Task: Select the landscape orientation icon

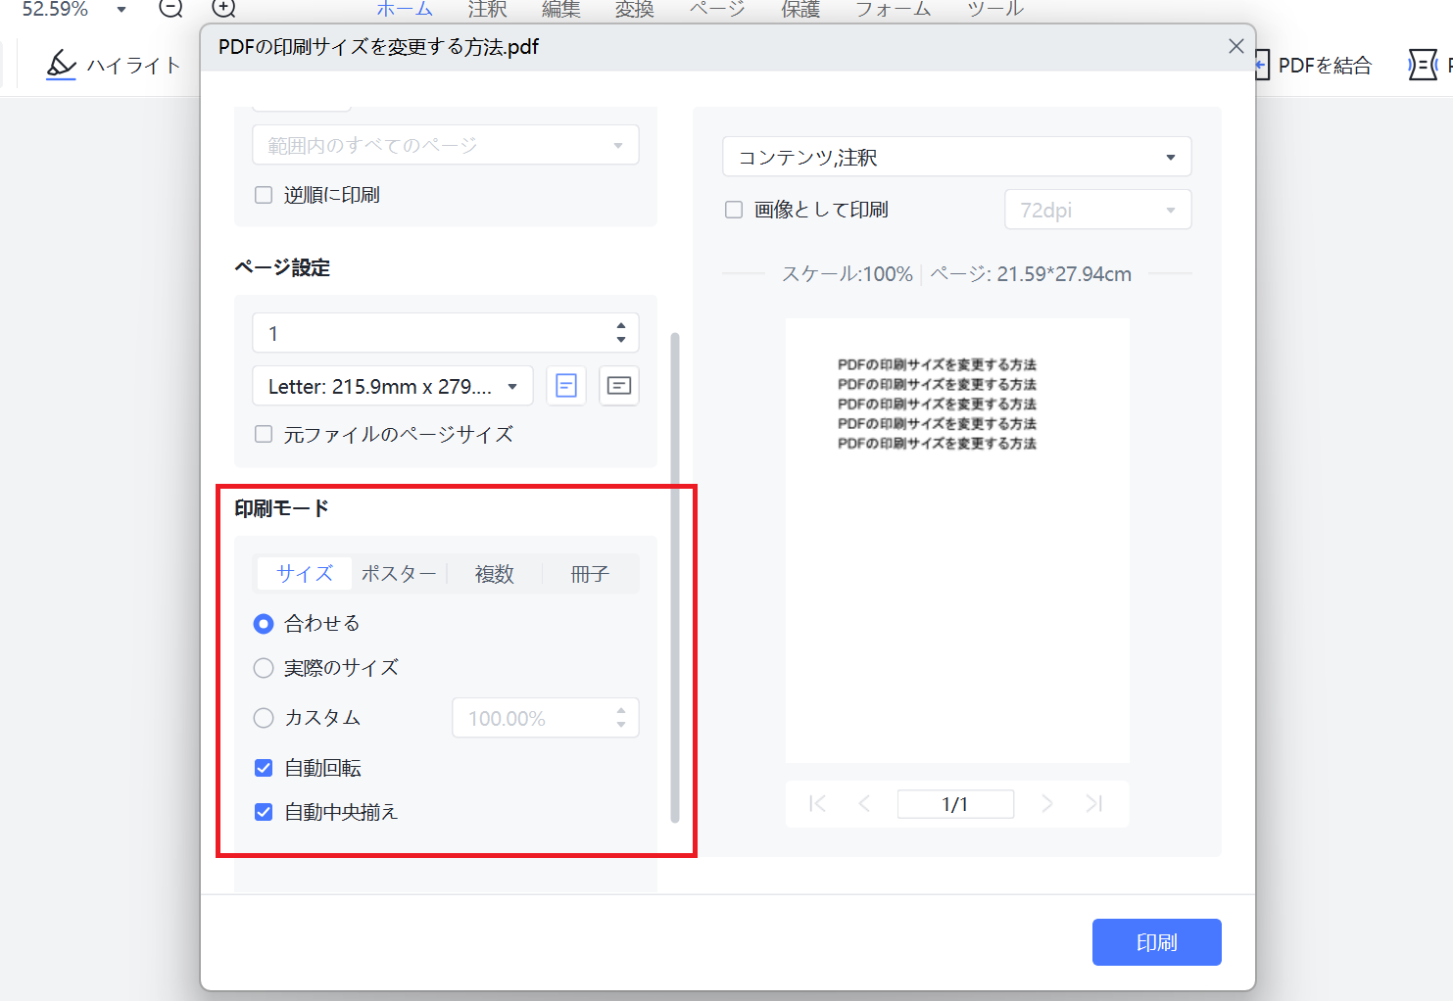Action: [x=618, y=385]
